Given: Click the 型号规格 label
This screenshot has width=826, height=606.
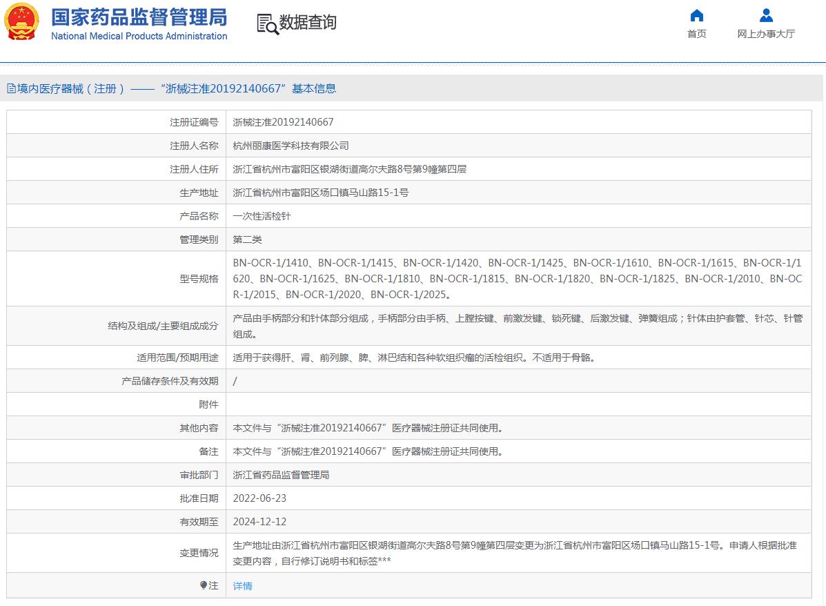Looking at the screenshot, I should [x=199, y=278].
